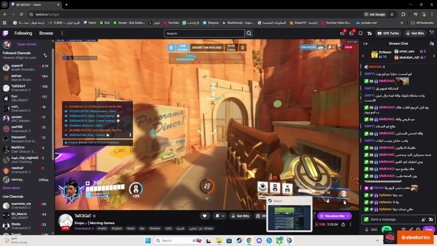Open the Bits balance 300 icon
The height and width of the screenshot is (246, 437).
[x=371, y=230]
